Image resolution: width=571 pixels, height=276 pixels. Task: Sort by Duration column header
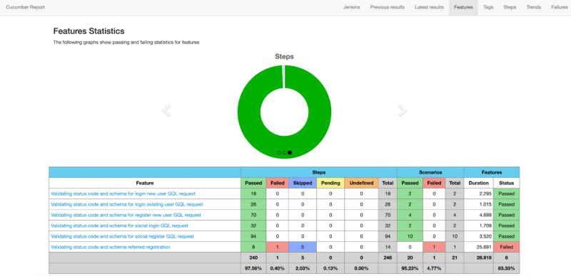pos(479,183)
